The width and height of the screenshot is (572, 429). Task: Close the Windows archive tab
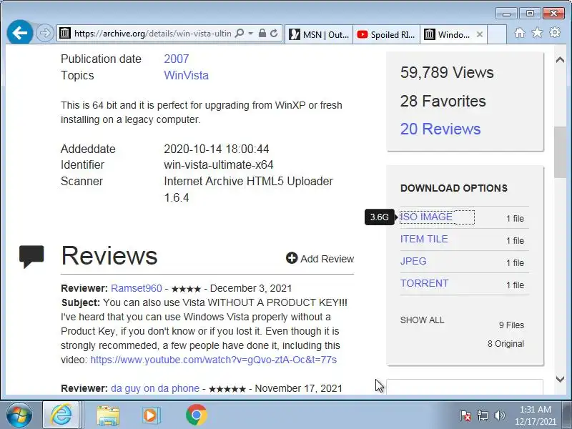pyautogui.click(x=480, y=34)
